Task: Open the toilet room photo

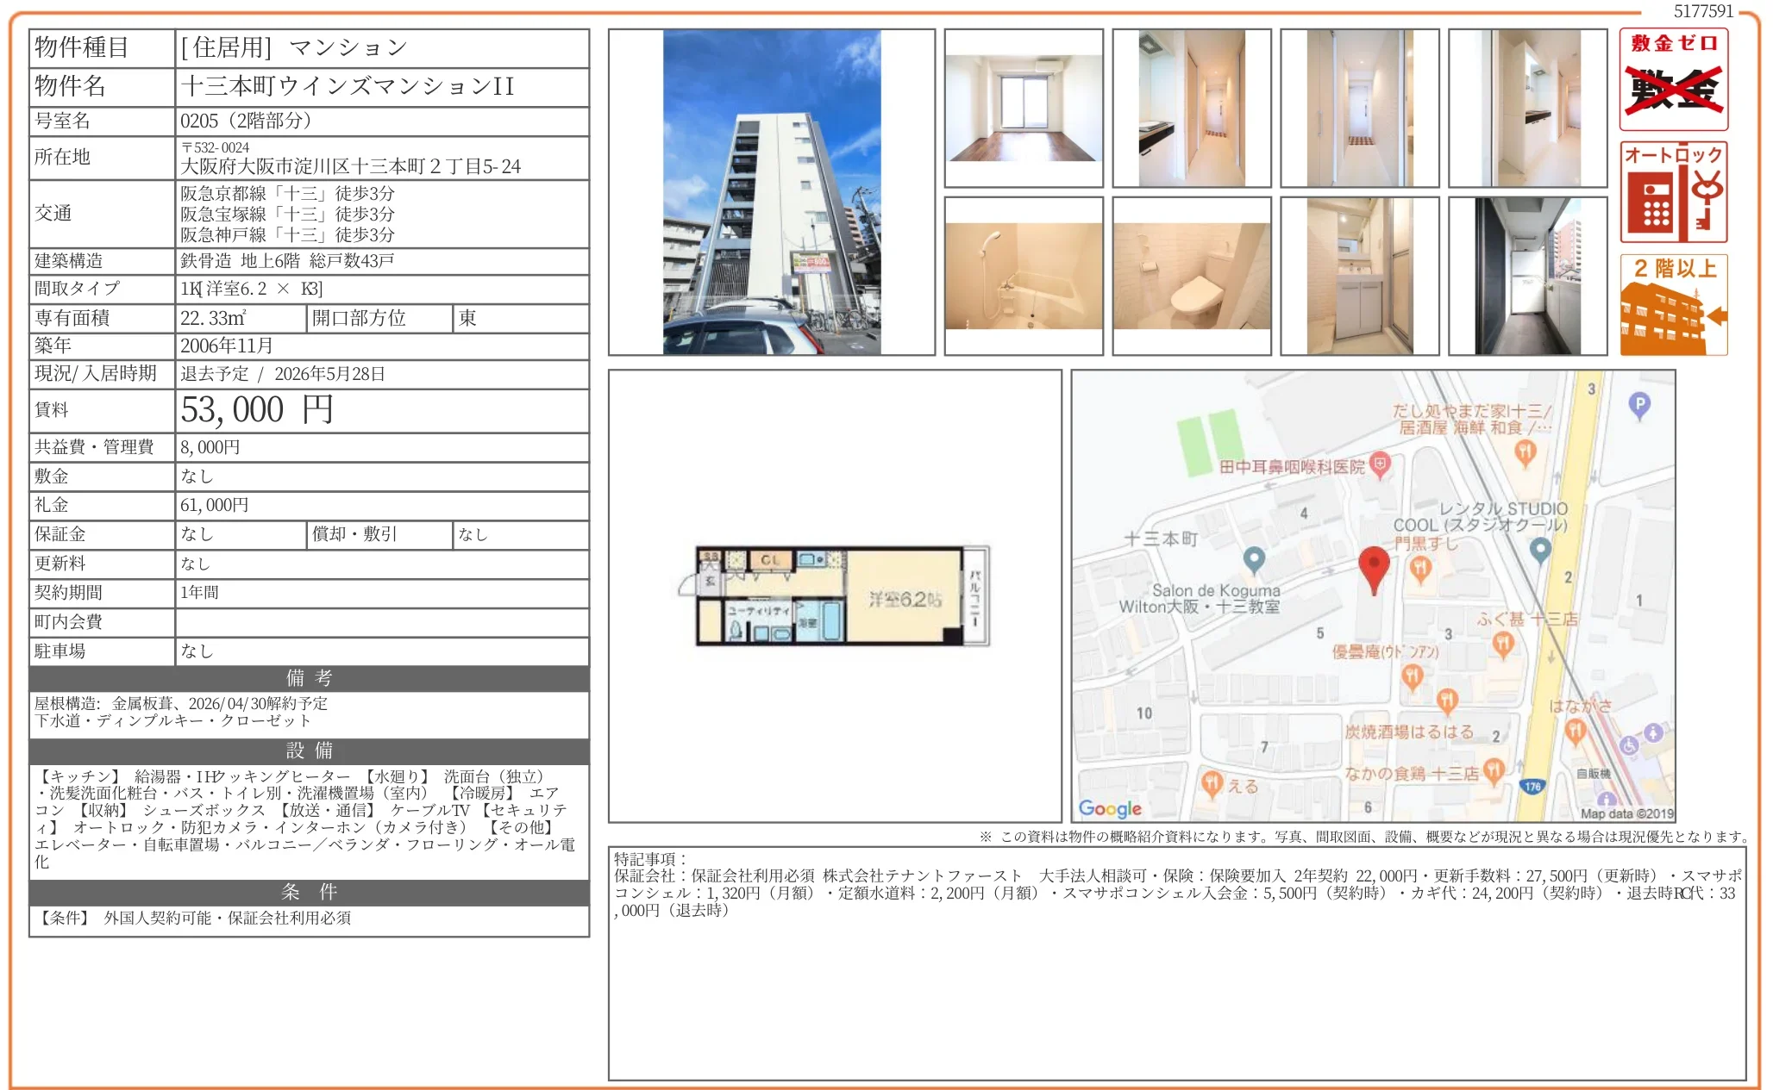Action: point(1191,276)
